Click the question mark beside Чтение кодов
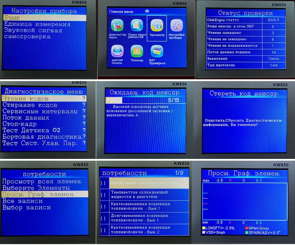This screenshot has width=295, height=245. pos(84,98)
